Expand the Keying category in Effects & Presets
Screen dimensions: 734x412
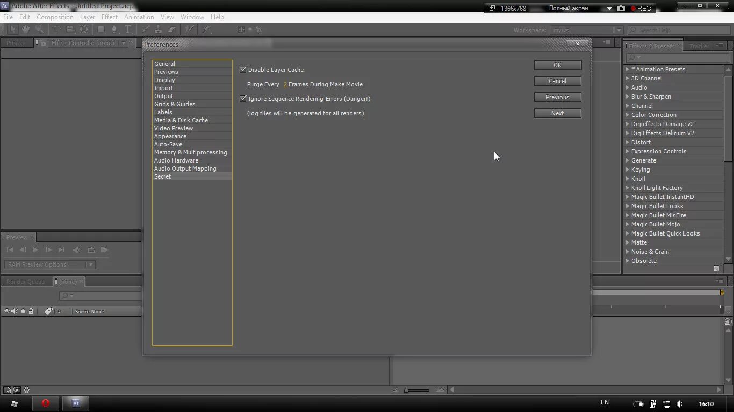point(627,170)
